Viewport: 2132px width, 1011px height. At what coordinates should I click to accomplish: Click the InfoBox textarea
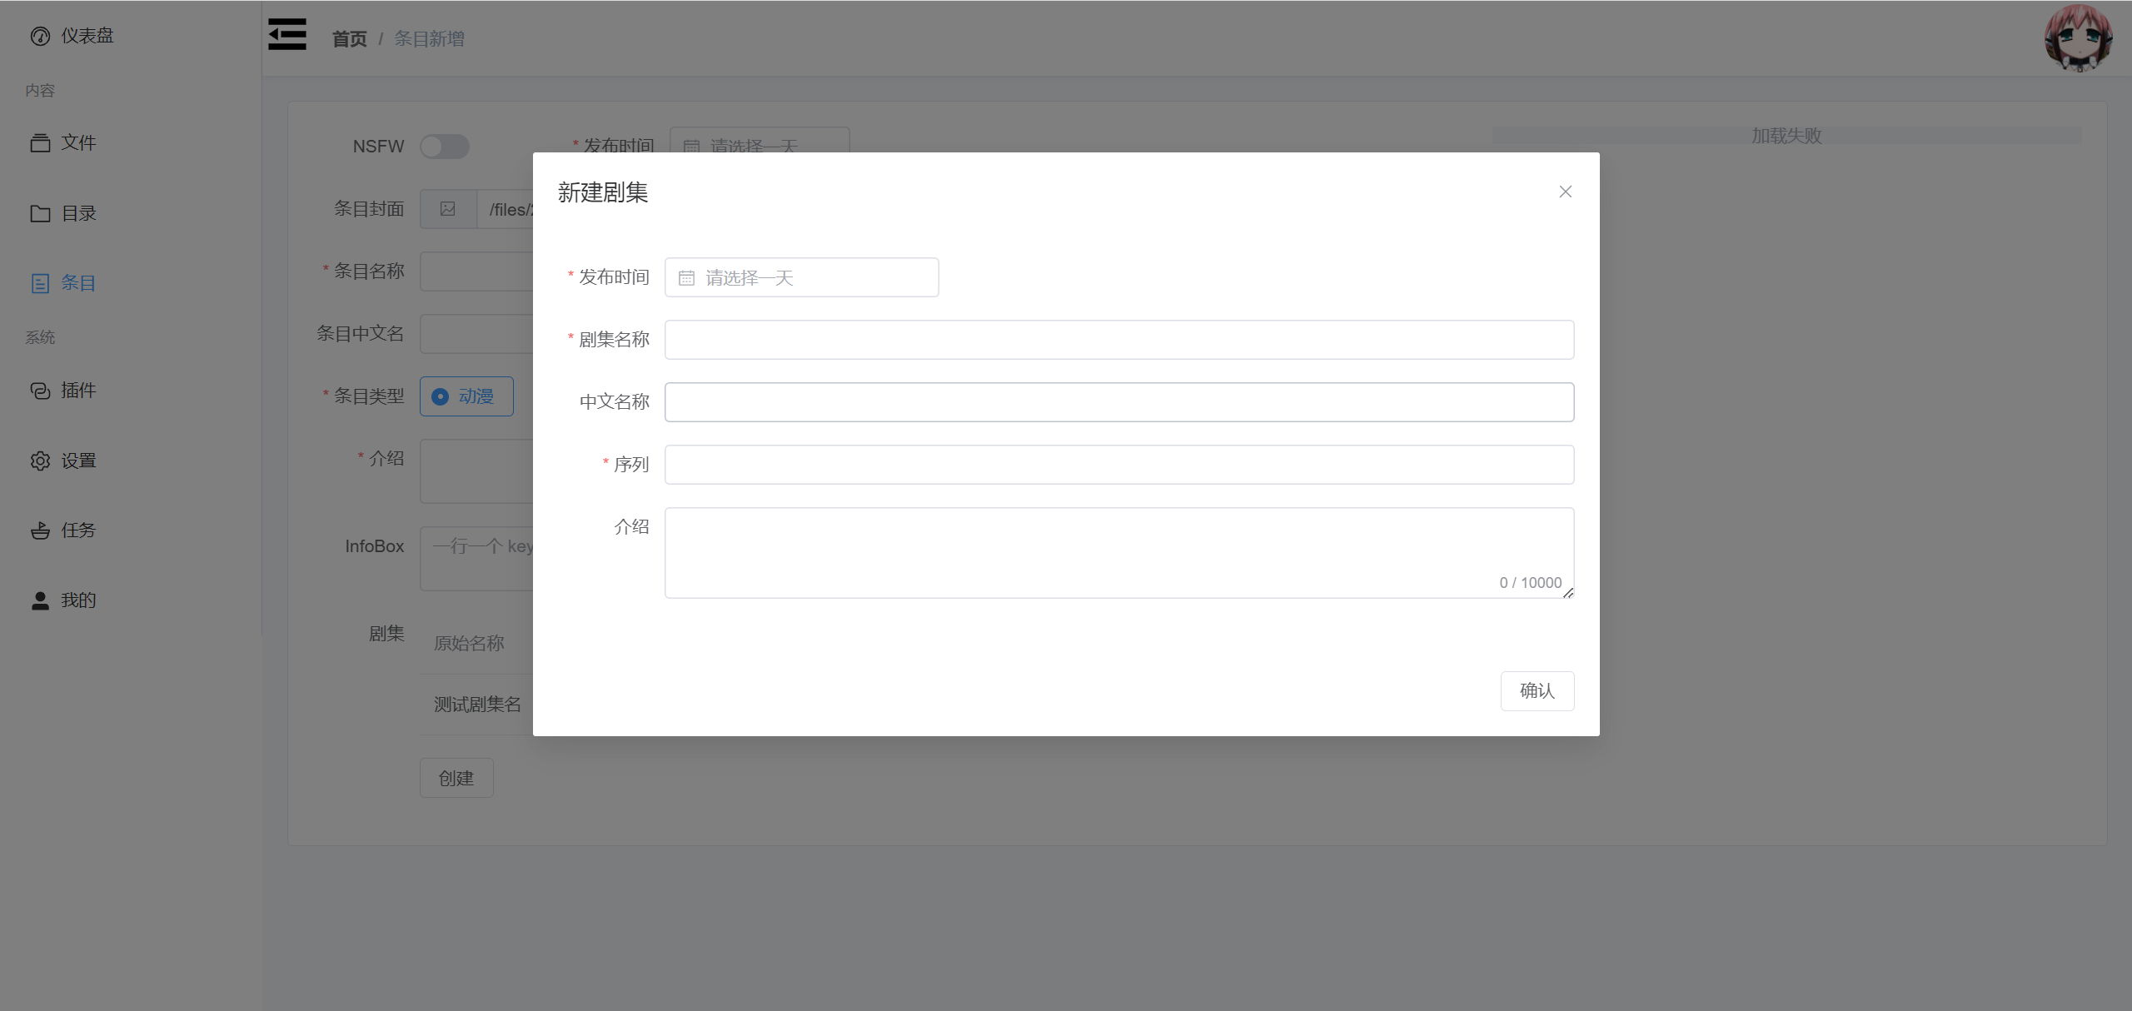click(x=476, y=559)
